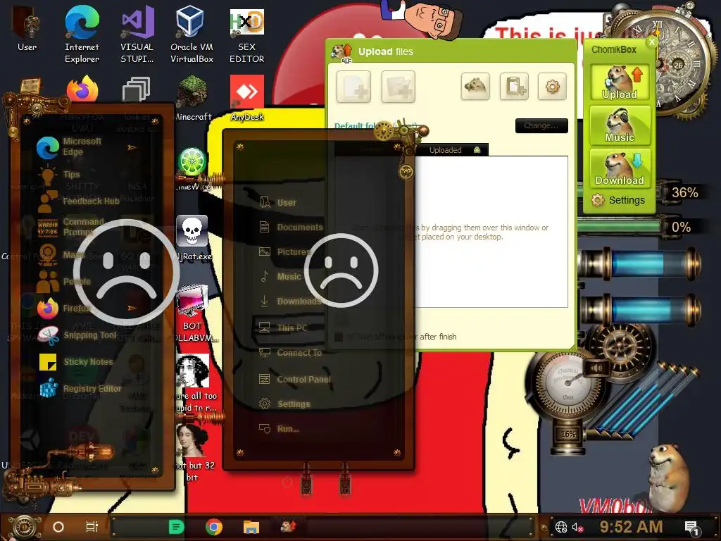Open Snipping Tool in start menu
The height and width of the screenshot is (541, 721).
pyautogui.click(x=77, y=335)
